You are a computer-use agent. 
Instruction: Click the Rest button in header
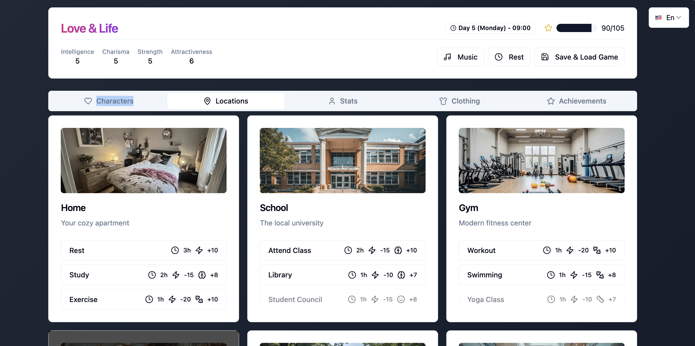pyautogui.click(x=509, y=57)
